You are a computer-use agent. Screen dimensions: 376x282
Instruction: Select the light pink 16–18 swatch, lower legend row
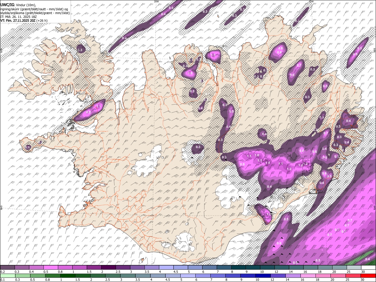(x=308, y=276)
